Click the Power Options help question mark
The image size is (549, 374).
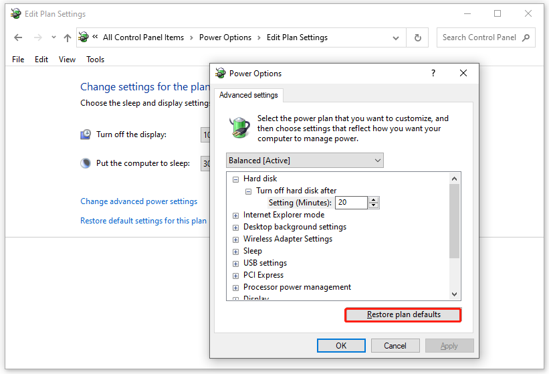pyautogui.click(x=433, y=74)
